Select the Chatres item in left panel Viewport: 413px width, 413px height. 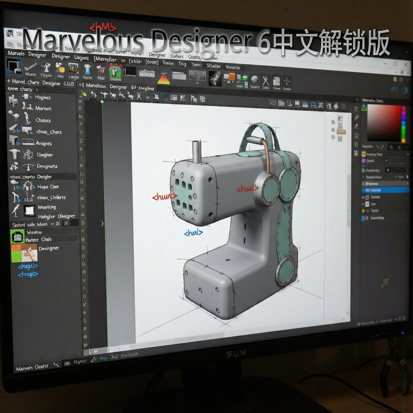tap(43, 120)
